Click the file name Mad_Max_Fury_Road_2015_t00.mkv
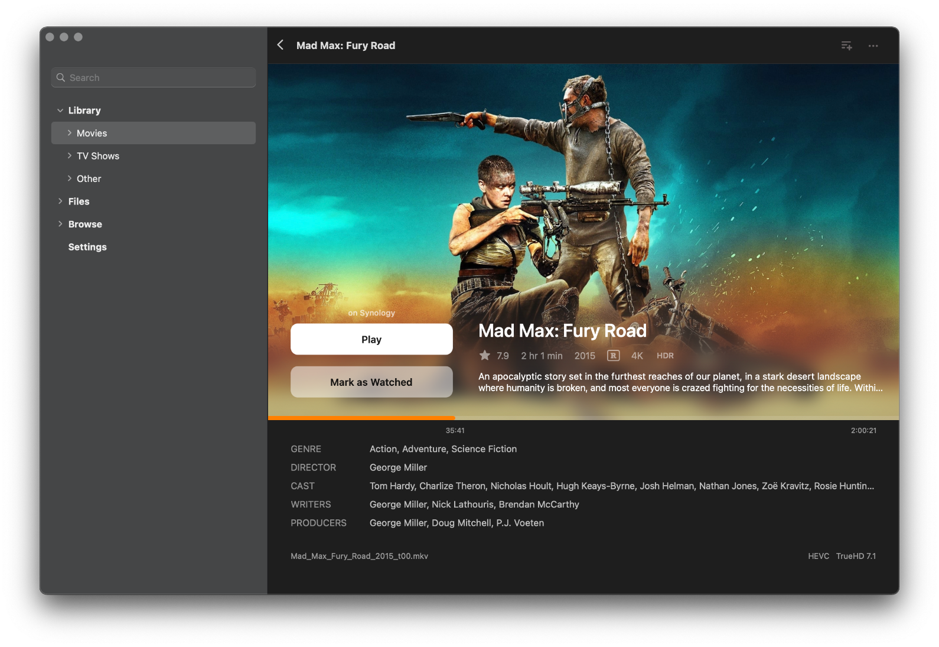939x647 pixels. tap(359, 556)
